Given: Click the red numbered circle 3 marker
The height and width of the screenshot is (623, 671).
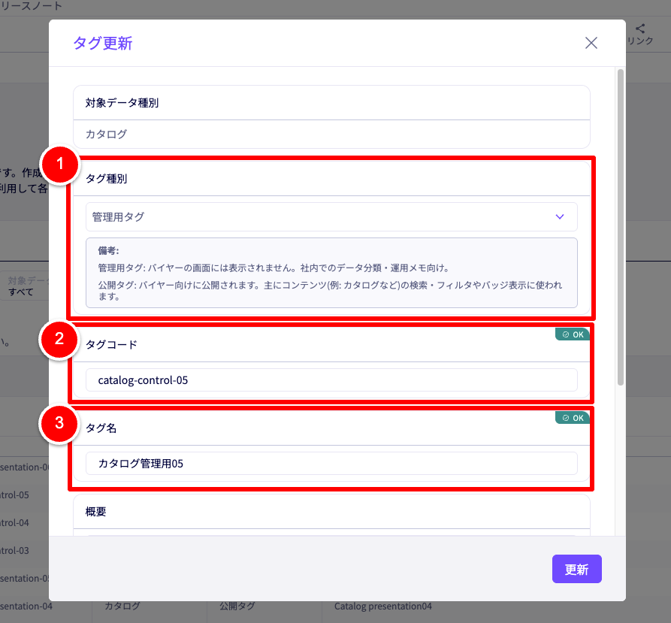Looking at the screenshot, I should click(61, 425).
